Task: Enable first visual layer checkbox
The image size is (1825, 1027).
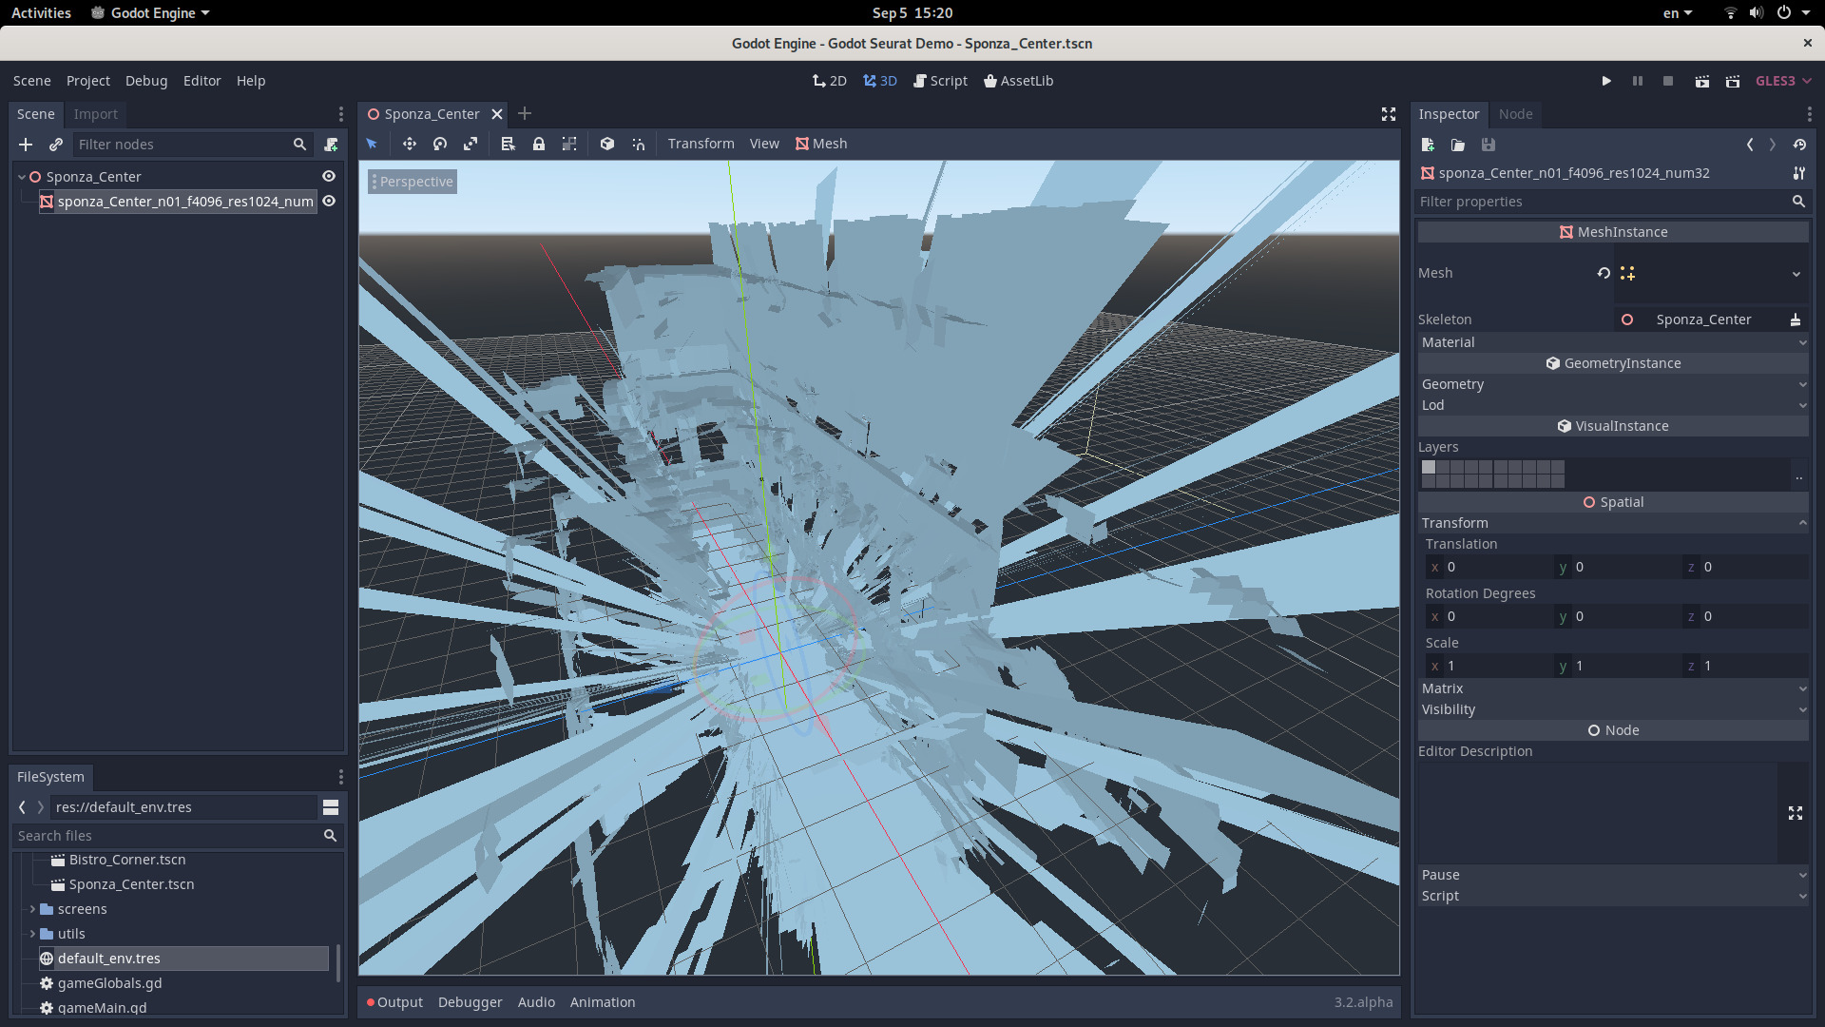Action: coord(1429,467)
